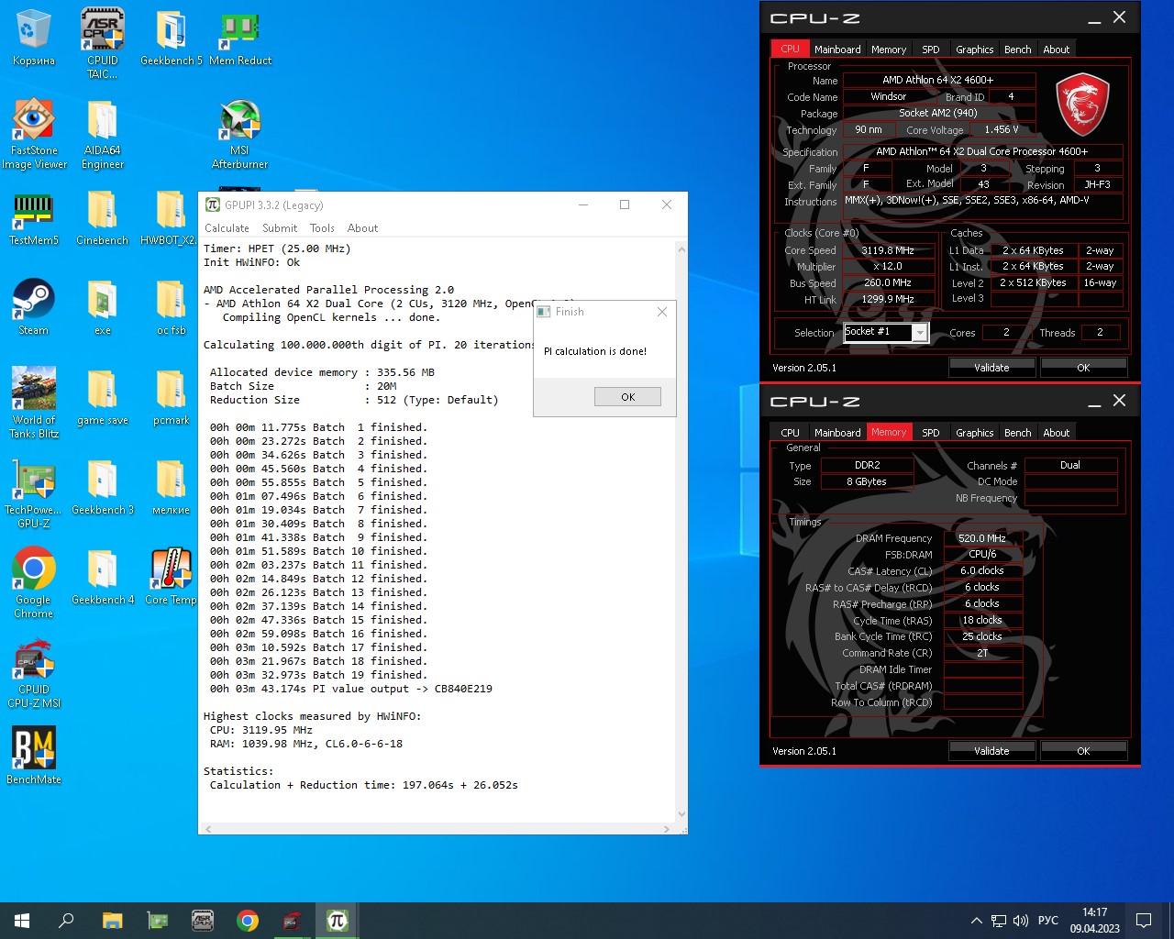The height and width of the screenshot is (939, 1174).
Task: Switch input language РУС indicator
Action: click(x=1048, y=921)
